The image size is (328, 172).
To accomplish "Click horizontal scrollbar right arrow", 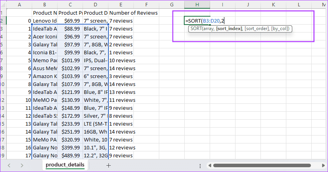I will (x=323, y=166).
